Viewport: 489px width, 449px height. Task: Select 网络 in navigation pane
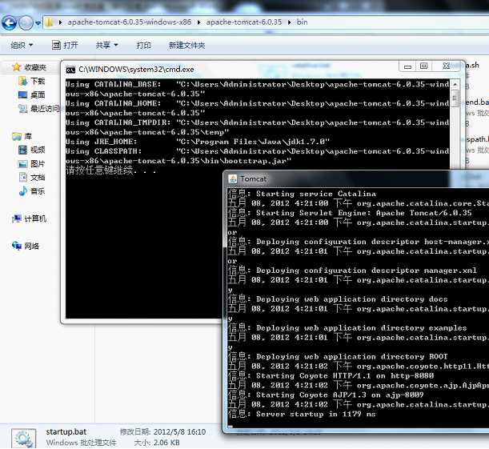[x=31, y=247]
